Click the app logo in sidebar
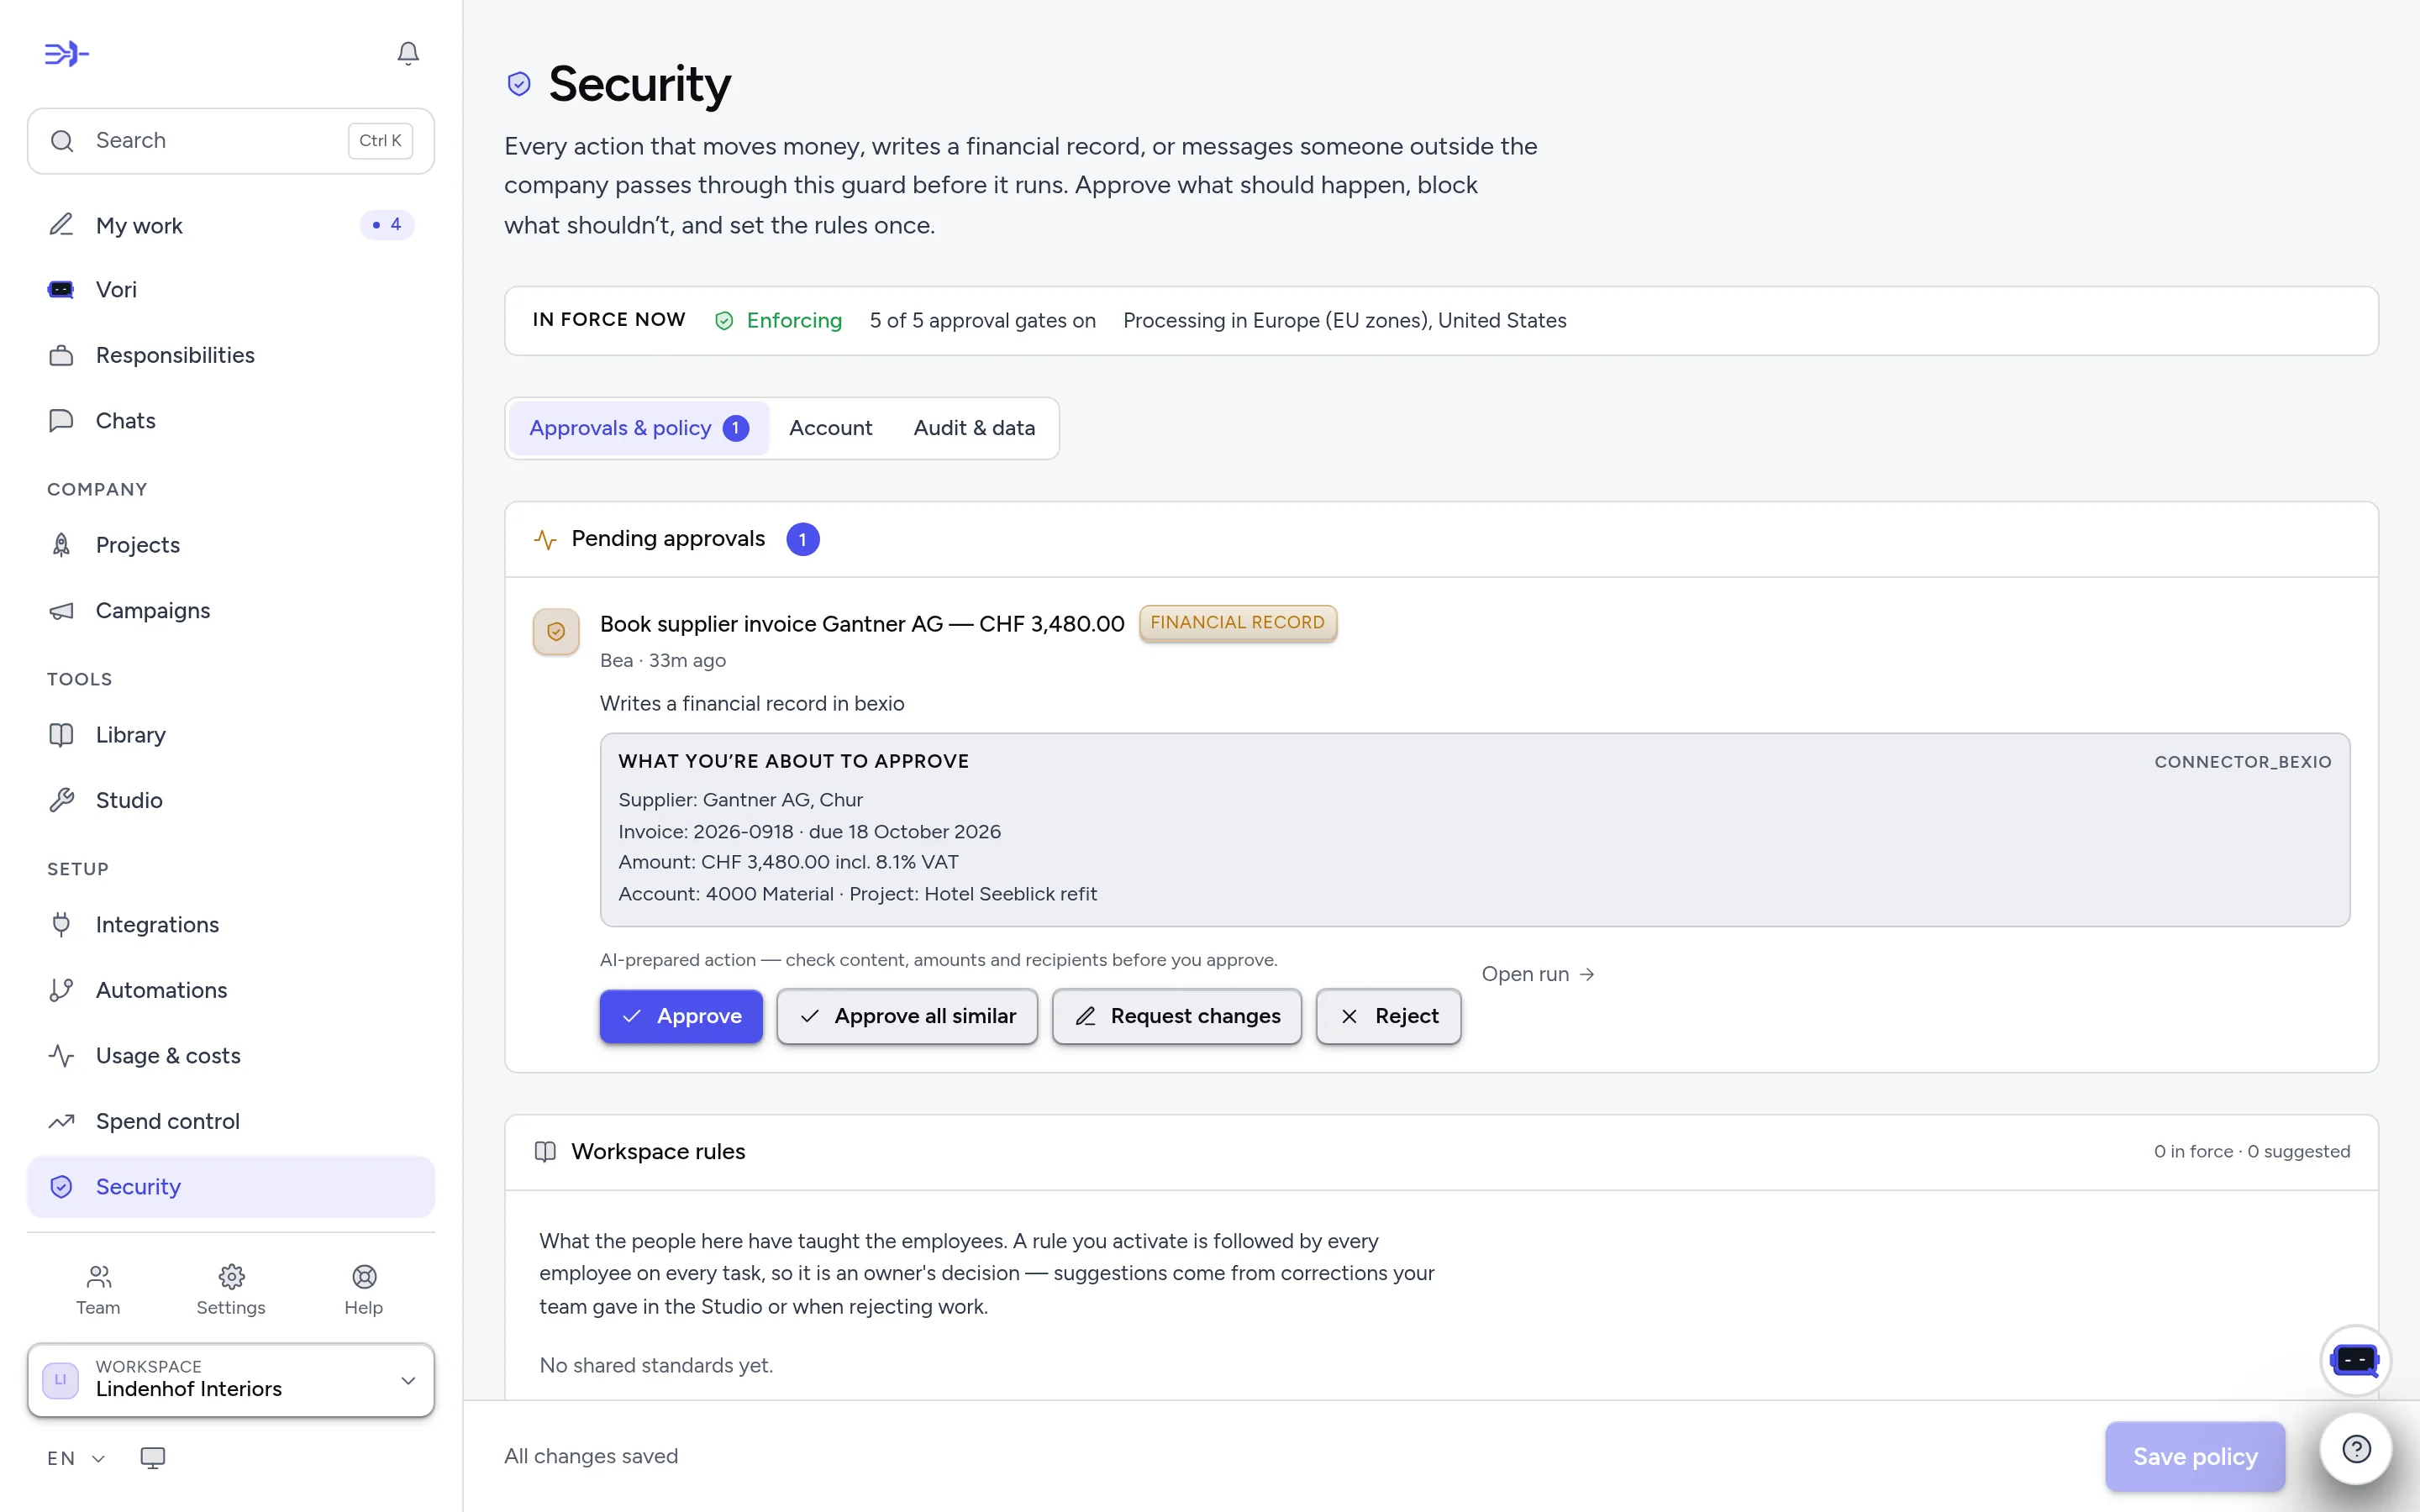Image resolution: width=2420 pixels, height=1512 pixels. coord(67,53)
